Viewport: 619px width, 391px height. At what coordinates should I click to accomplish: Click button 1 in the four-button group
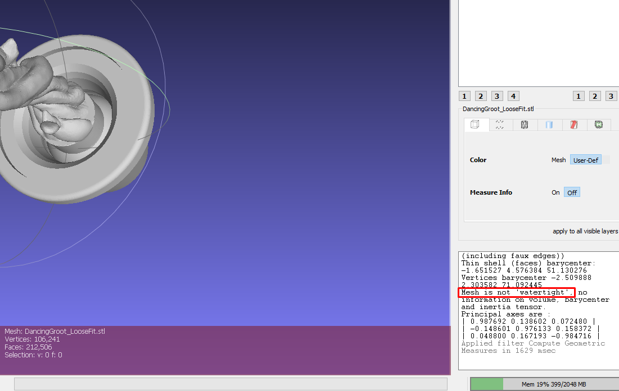pyautogui.click(x=464, y=96)
